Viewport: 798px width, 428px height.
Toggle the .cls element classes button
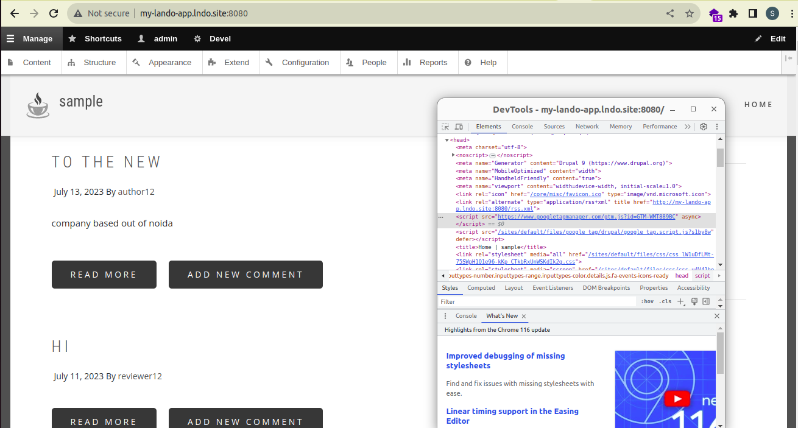665,301
